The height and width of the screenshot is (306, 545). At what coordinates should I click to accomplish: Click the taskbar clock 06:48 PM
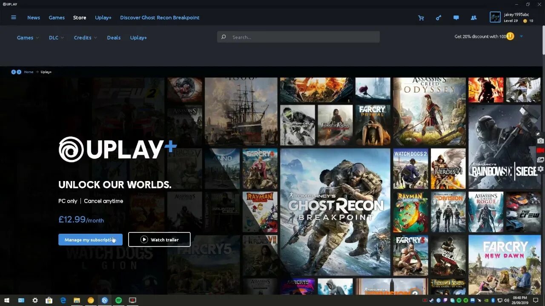pos(520,300)
